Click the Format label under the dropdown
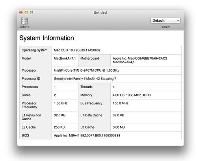This screenshot has width=197, height=161. (165, 27)
